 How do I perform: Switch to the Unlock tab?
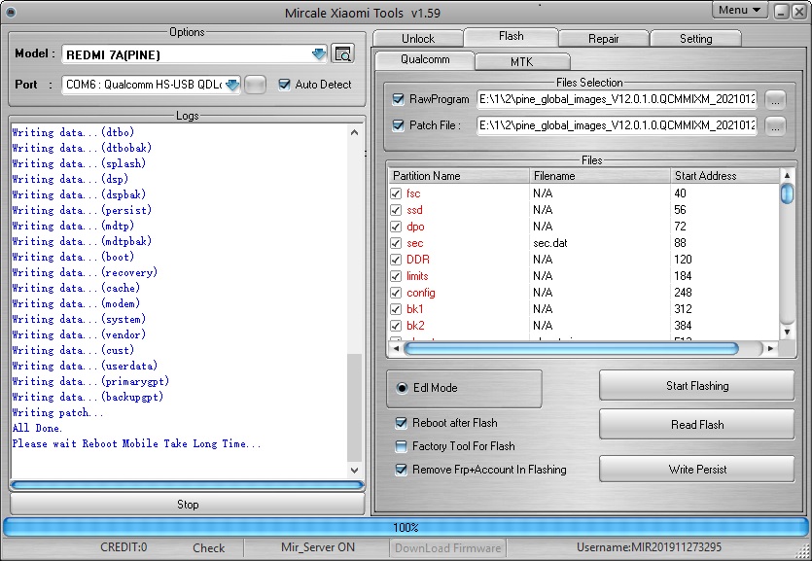(418, 39)
